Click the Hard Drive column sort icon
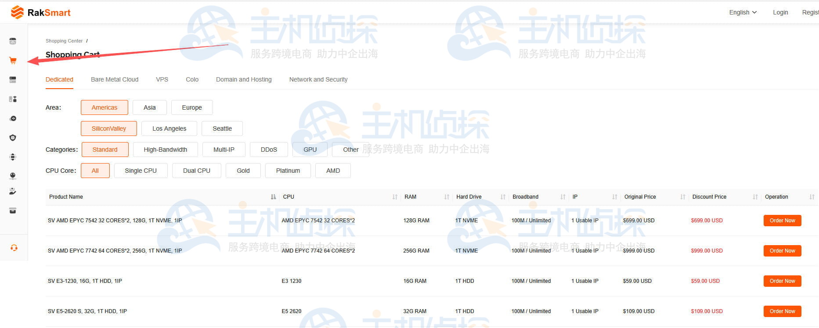This screenshot has width=819, height=328. (x=503, y=197)
